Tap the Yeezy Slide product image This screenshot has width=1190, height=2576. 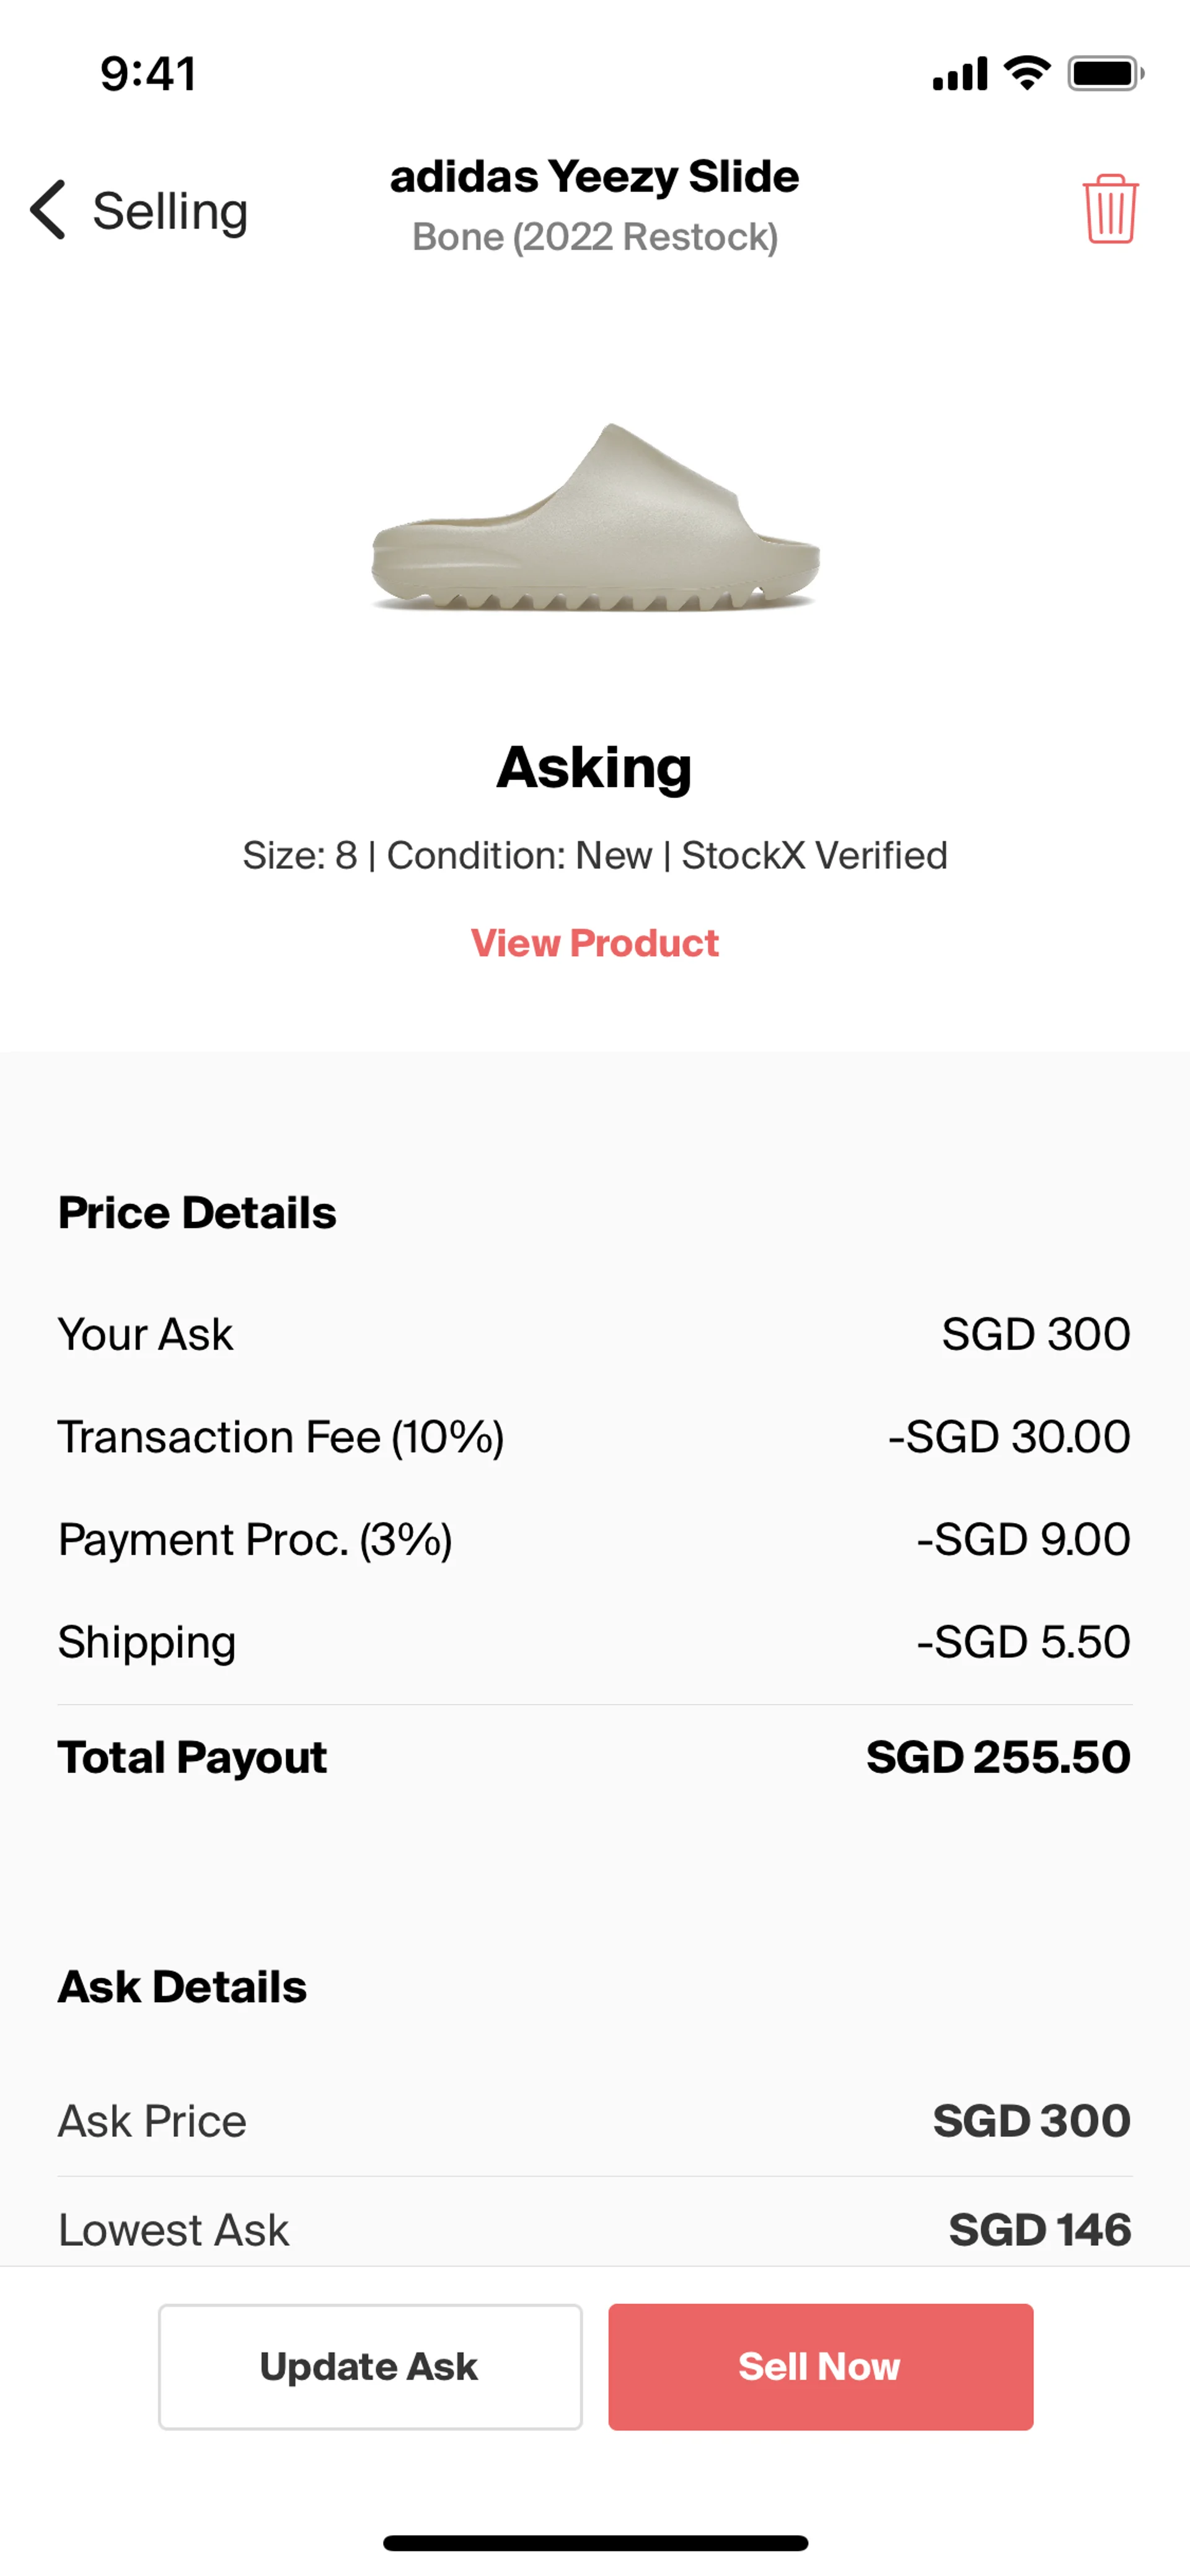tap(595, 518)
